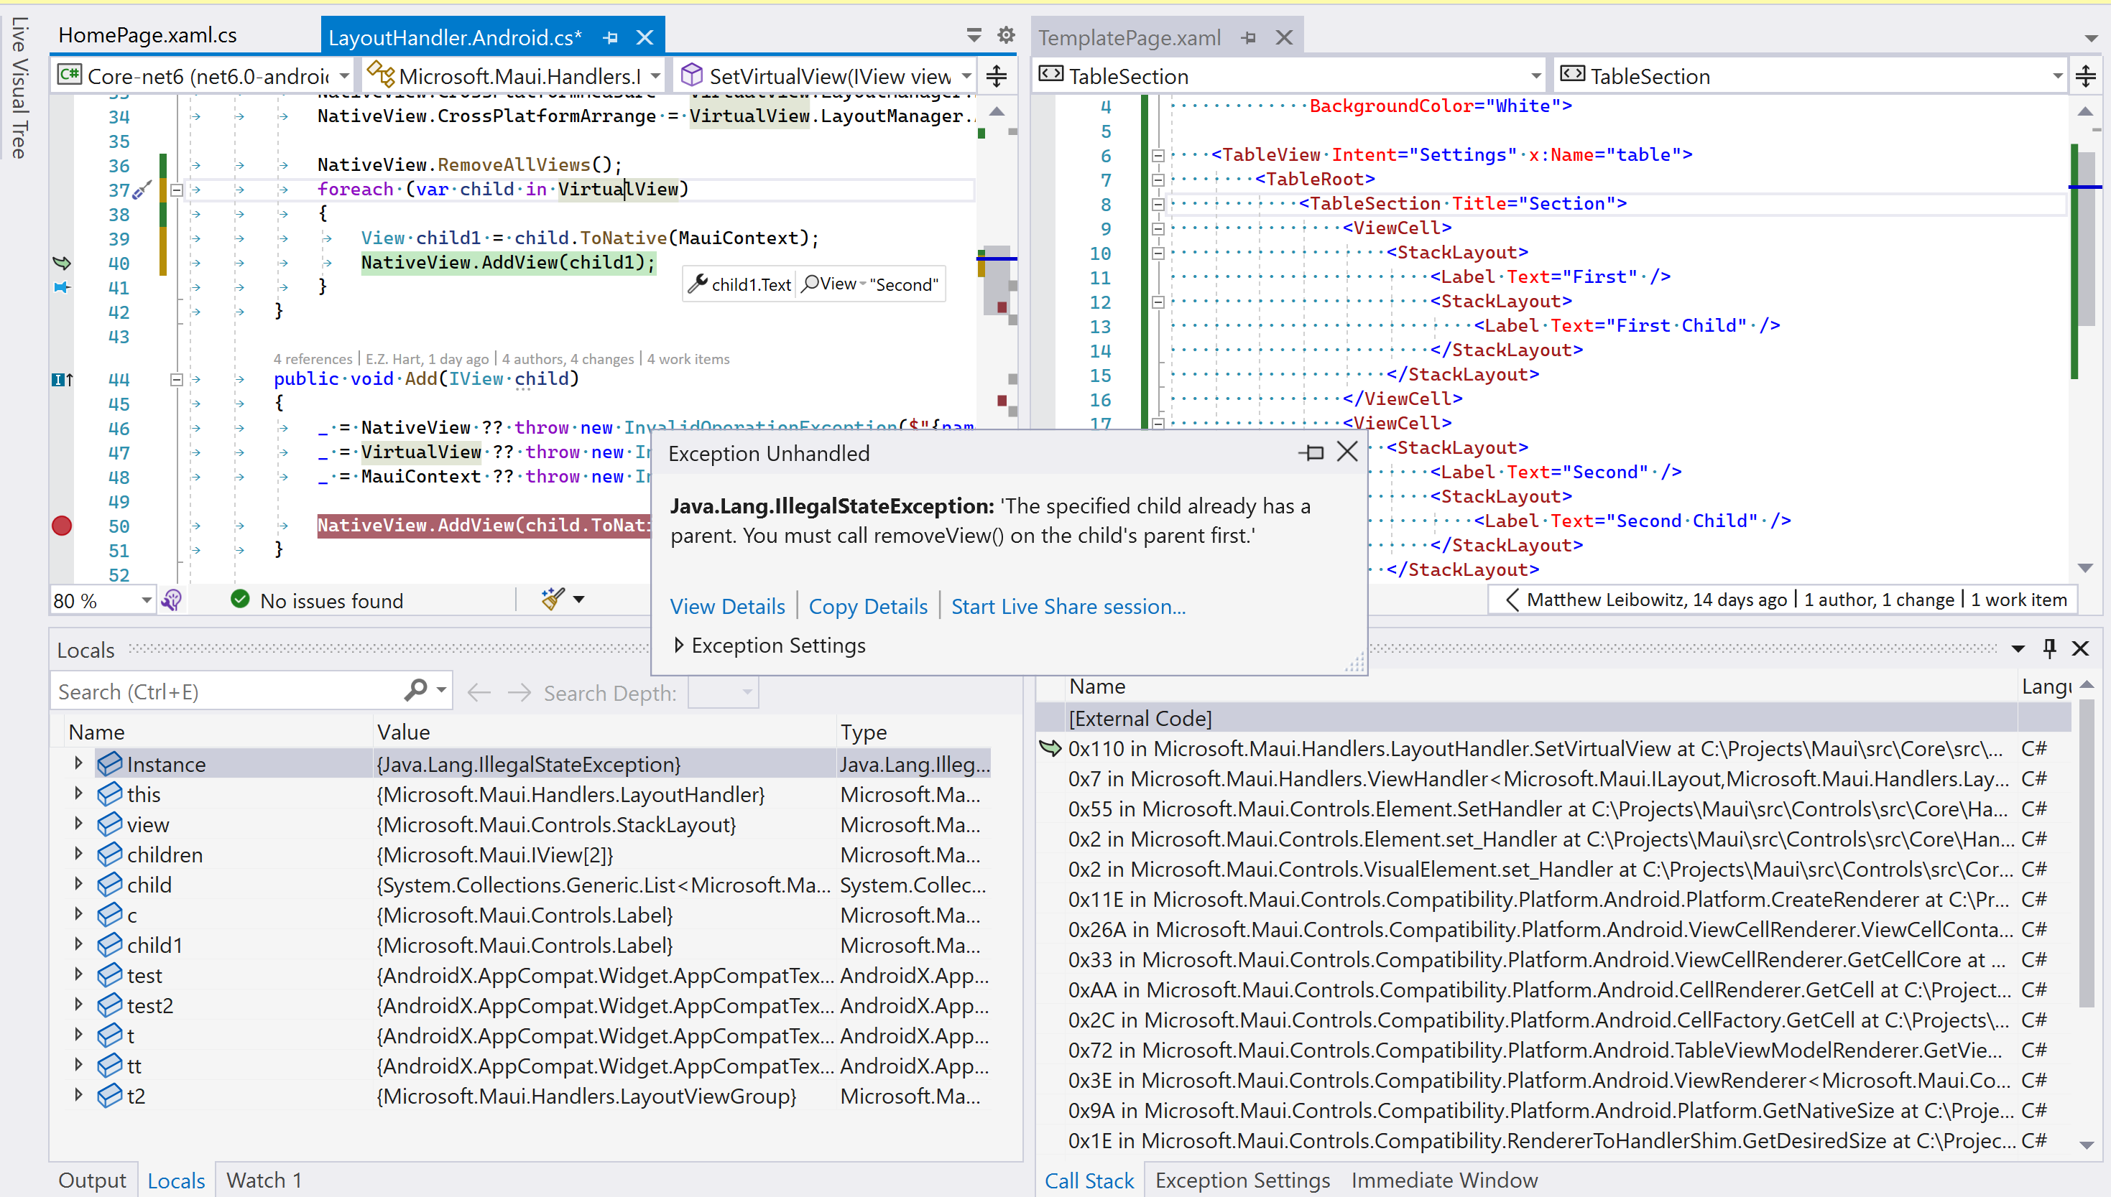Click the wrench icon in the child1.Text data tip
Image resolution: width=2111 pixels, height=1197 pixels.
tap(698, 284)
